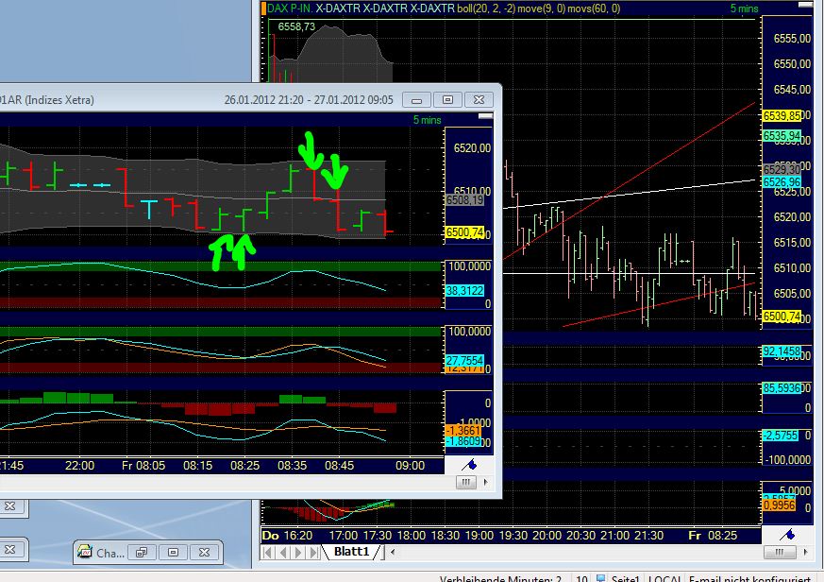The width and height of the screenshot is (824, 582).
Task: Click the right scroll arrow of the back chart
Action: click(x=806, y=552)
